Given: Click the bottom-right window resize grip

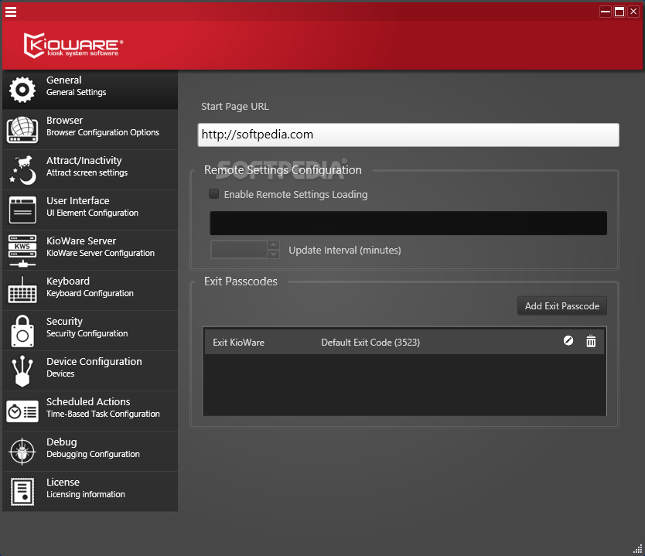Looking at the screenshot, I should (x=637, y=548).
